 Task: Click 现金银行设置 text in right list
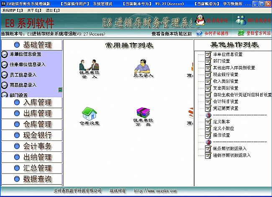click(x=226, y=75)
